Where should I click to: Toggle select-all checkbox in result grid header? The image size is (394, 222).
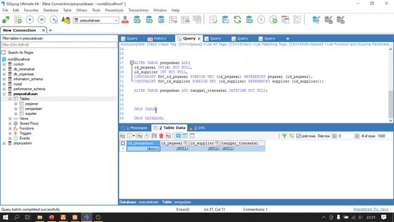pyautogui.click(x=123, y=143)
